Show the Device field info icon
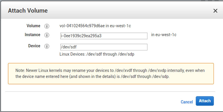223x112 pixels. tap(47, 46)
